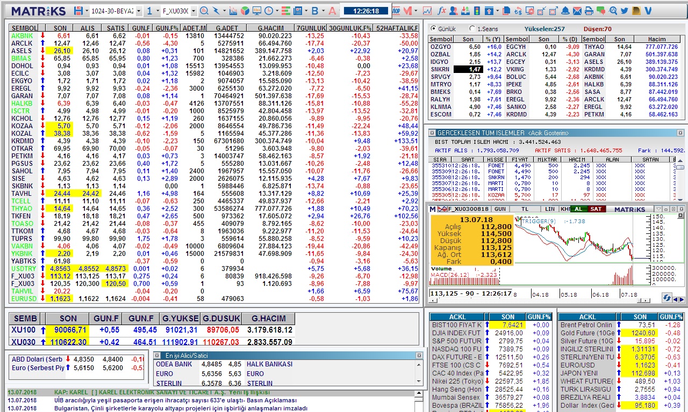Expand the arrow next to save icon
This screenshot has height=412, width=688.
87,11
